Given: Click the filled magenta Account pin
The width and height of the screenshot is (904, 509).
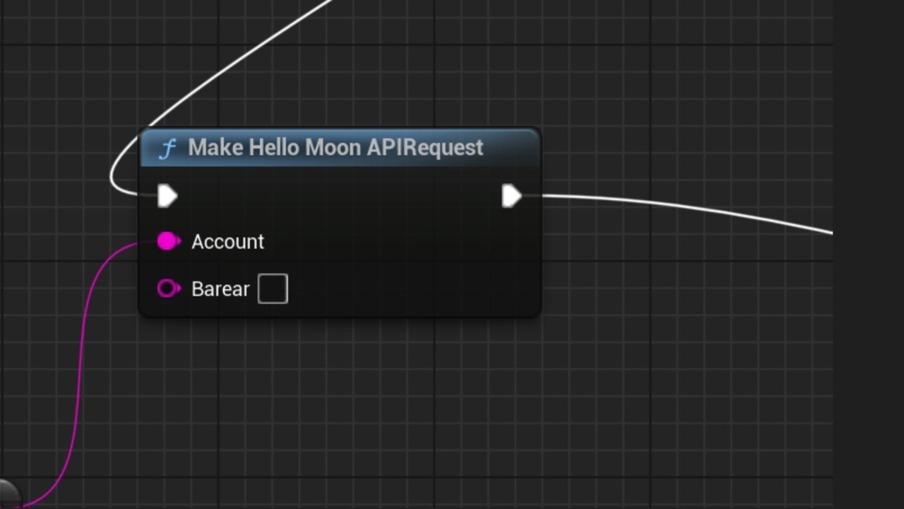Looking at the screenshot, I should [x=168, y=242].
